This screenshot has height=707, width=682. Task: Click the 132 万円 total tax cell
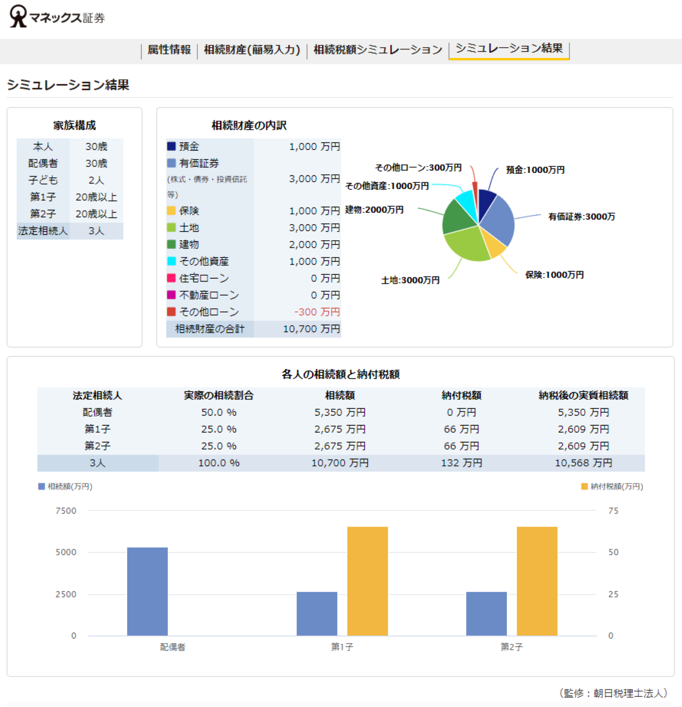(x=461, y=463)
